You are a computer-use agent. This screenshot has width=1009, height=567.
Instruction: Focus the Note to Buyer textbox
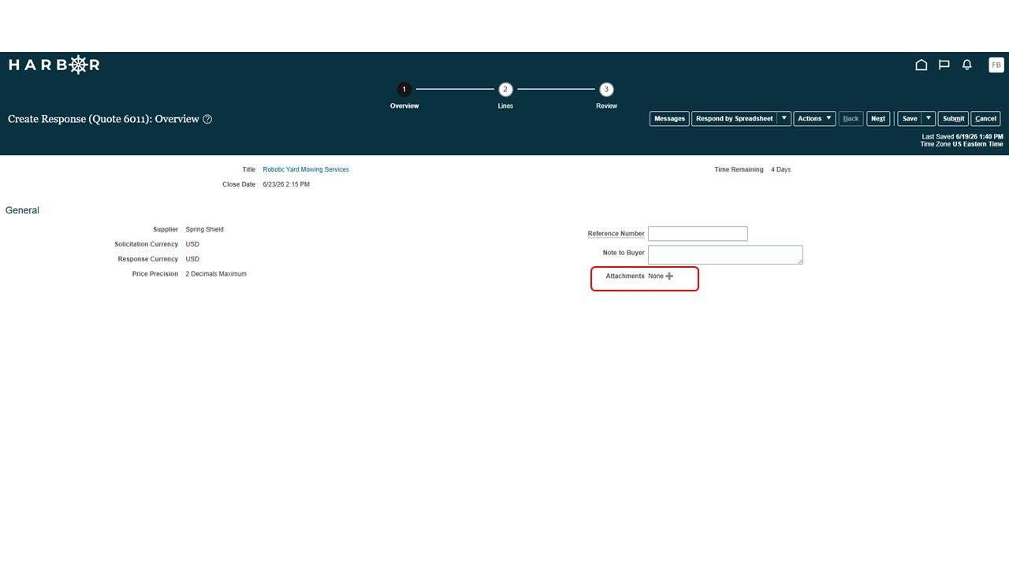[725, 254]
